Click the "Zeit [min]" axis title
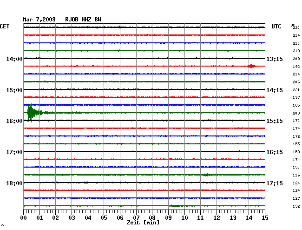Viewport: 302px width, 230px height. (143, 223)
